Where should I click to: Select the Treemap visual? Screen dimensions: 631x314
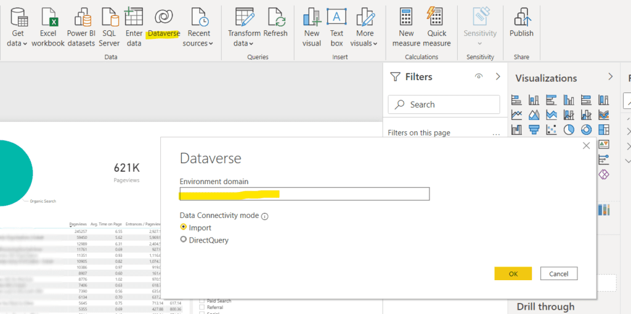(x=604, y=129)
